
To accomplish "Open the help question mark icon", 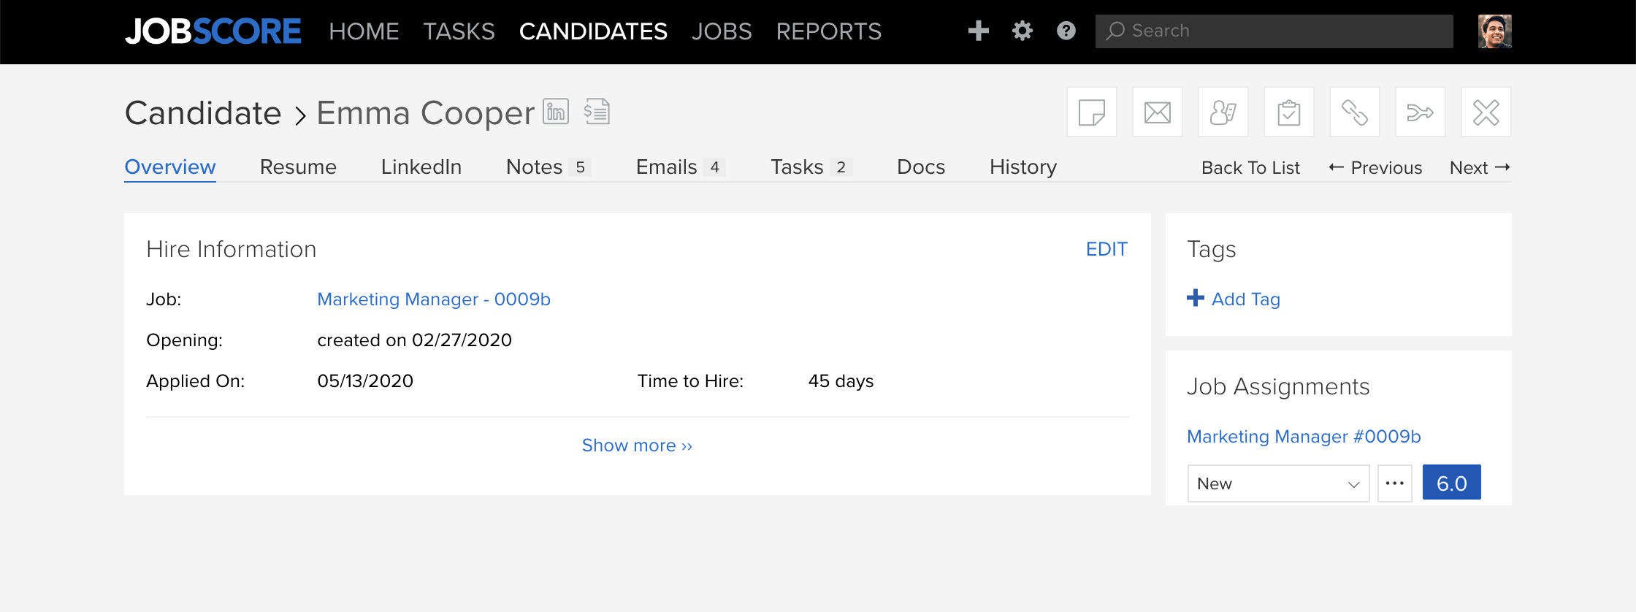I will pos(1066,31).
